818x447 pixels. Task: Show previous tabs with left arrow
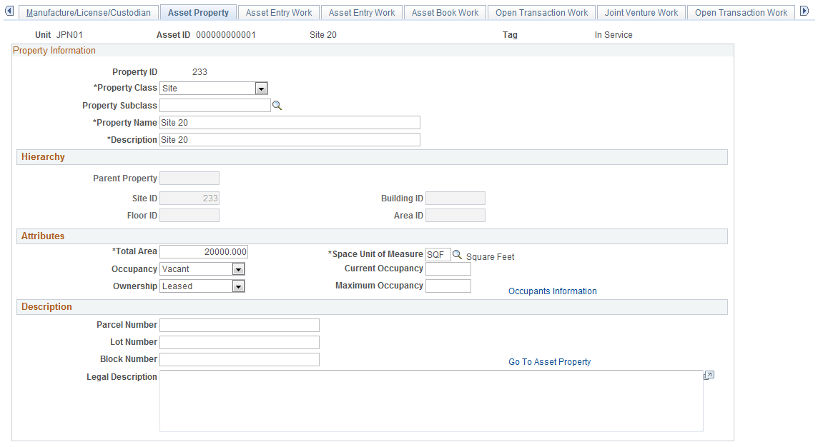[x=9, y=11]
